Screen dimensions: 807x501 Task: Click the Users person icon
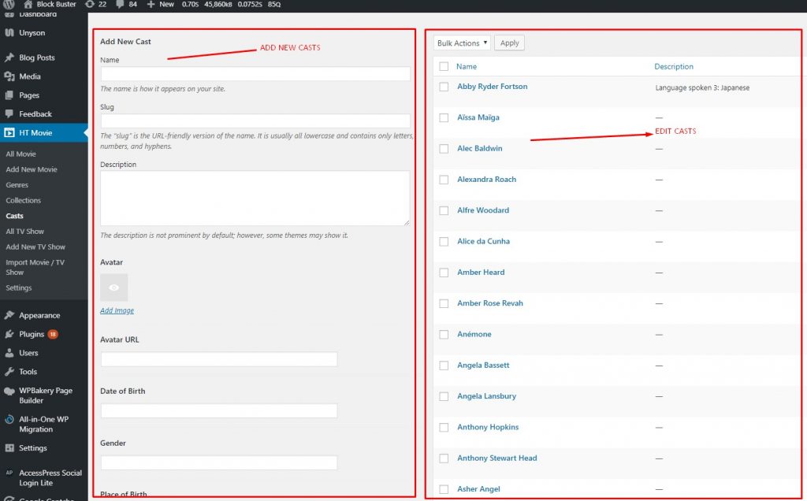pos(9,353)
